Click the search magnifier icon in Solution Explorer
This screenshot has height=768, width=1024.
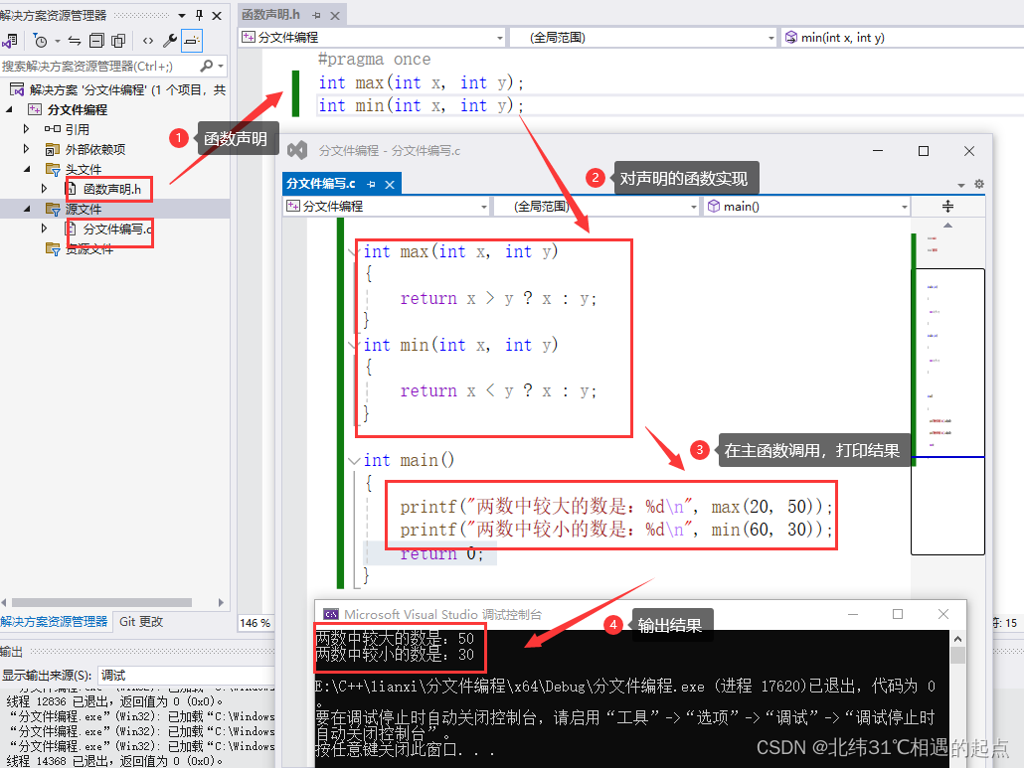click(207, 66)
